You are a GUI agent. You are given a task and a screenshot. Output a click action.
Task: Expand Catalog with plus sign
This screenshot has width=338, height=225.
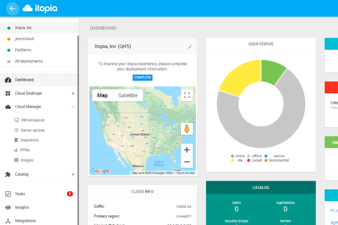pyautogui.click(x=73, y=174)
